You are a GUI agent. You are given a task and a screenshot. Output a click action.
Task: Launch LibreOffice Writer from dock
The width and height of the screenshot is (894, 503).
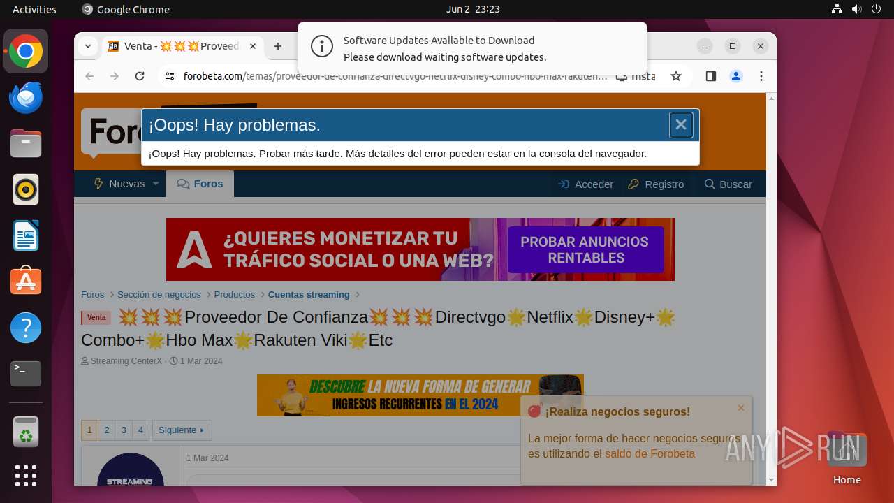coord(26,236)
